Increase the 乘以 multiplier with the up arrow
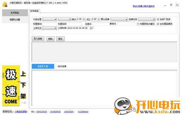 pos(84,18)
